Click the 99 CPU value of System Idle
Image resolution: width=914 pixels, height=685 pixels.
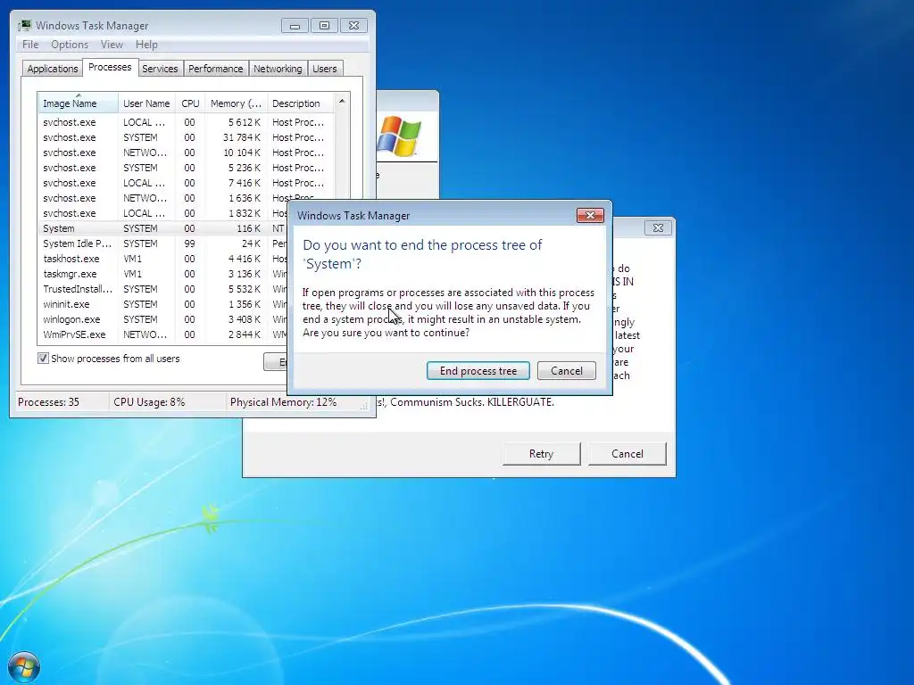click(x=189, y=243)
